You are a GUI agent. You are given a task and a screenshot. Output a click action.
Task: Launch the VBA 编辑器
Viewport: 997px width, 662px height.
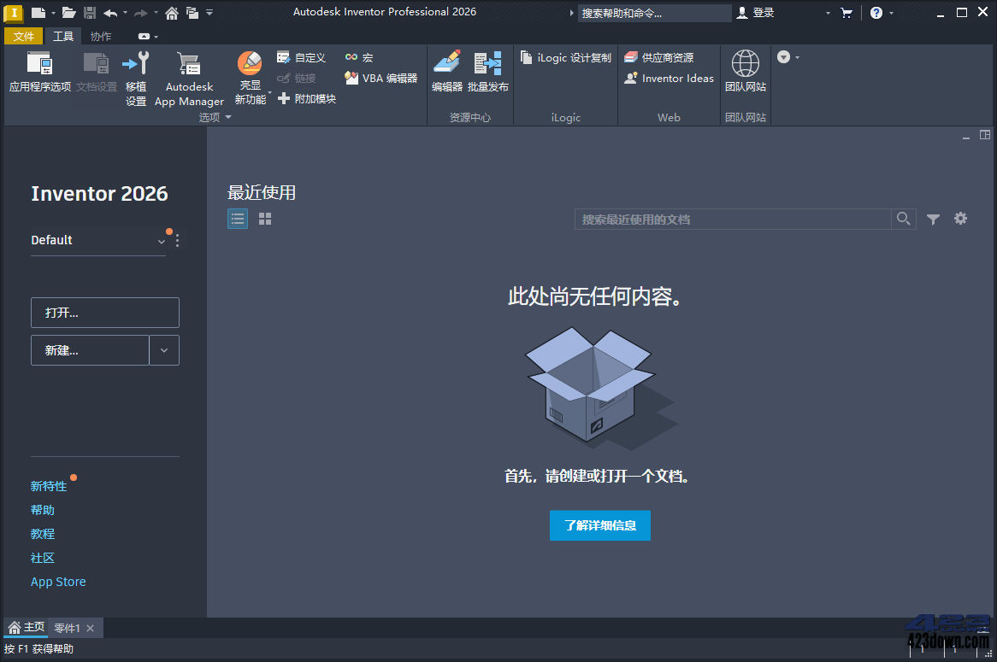[379, 77]
